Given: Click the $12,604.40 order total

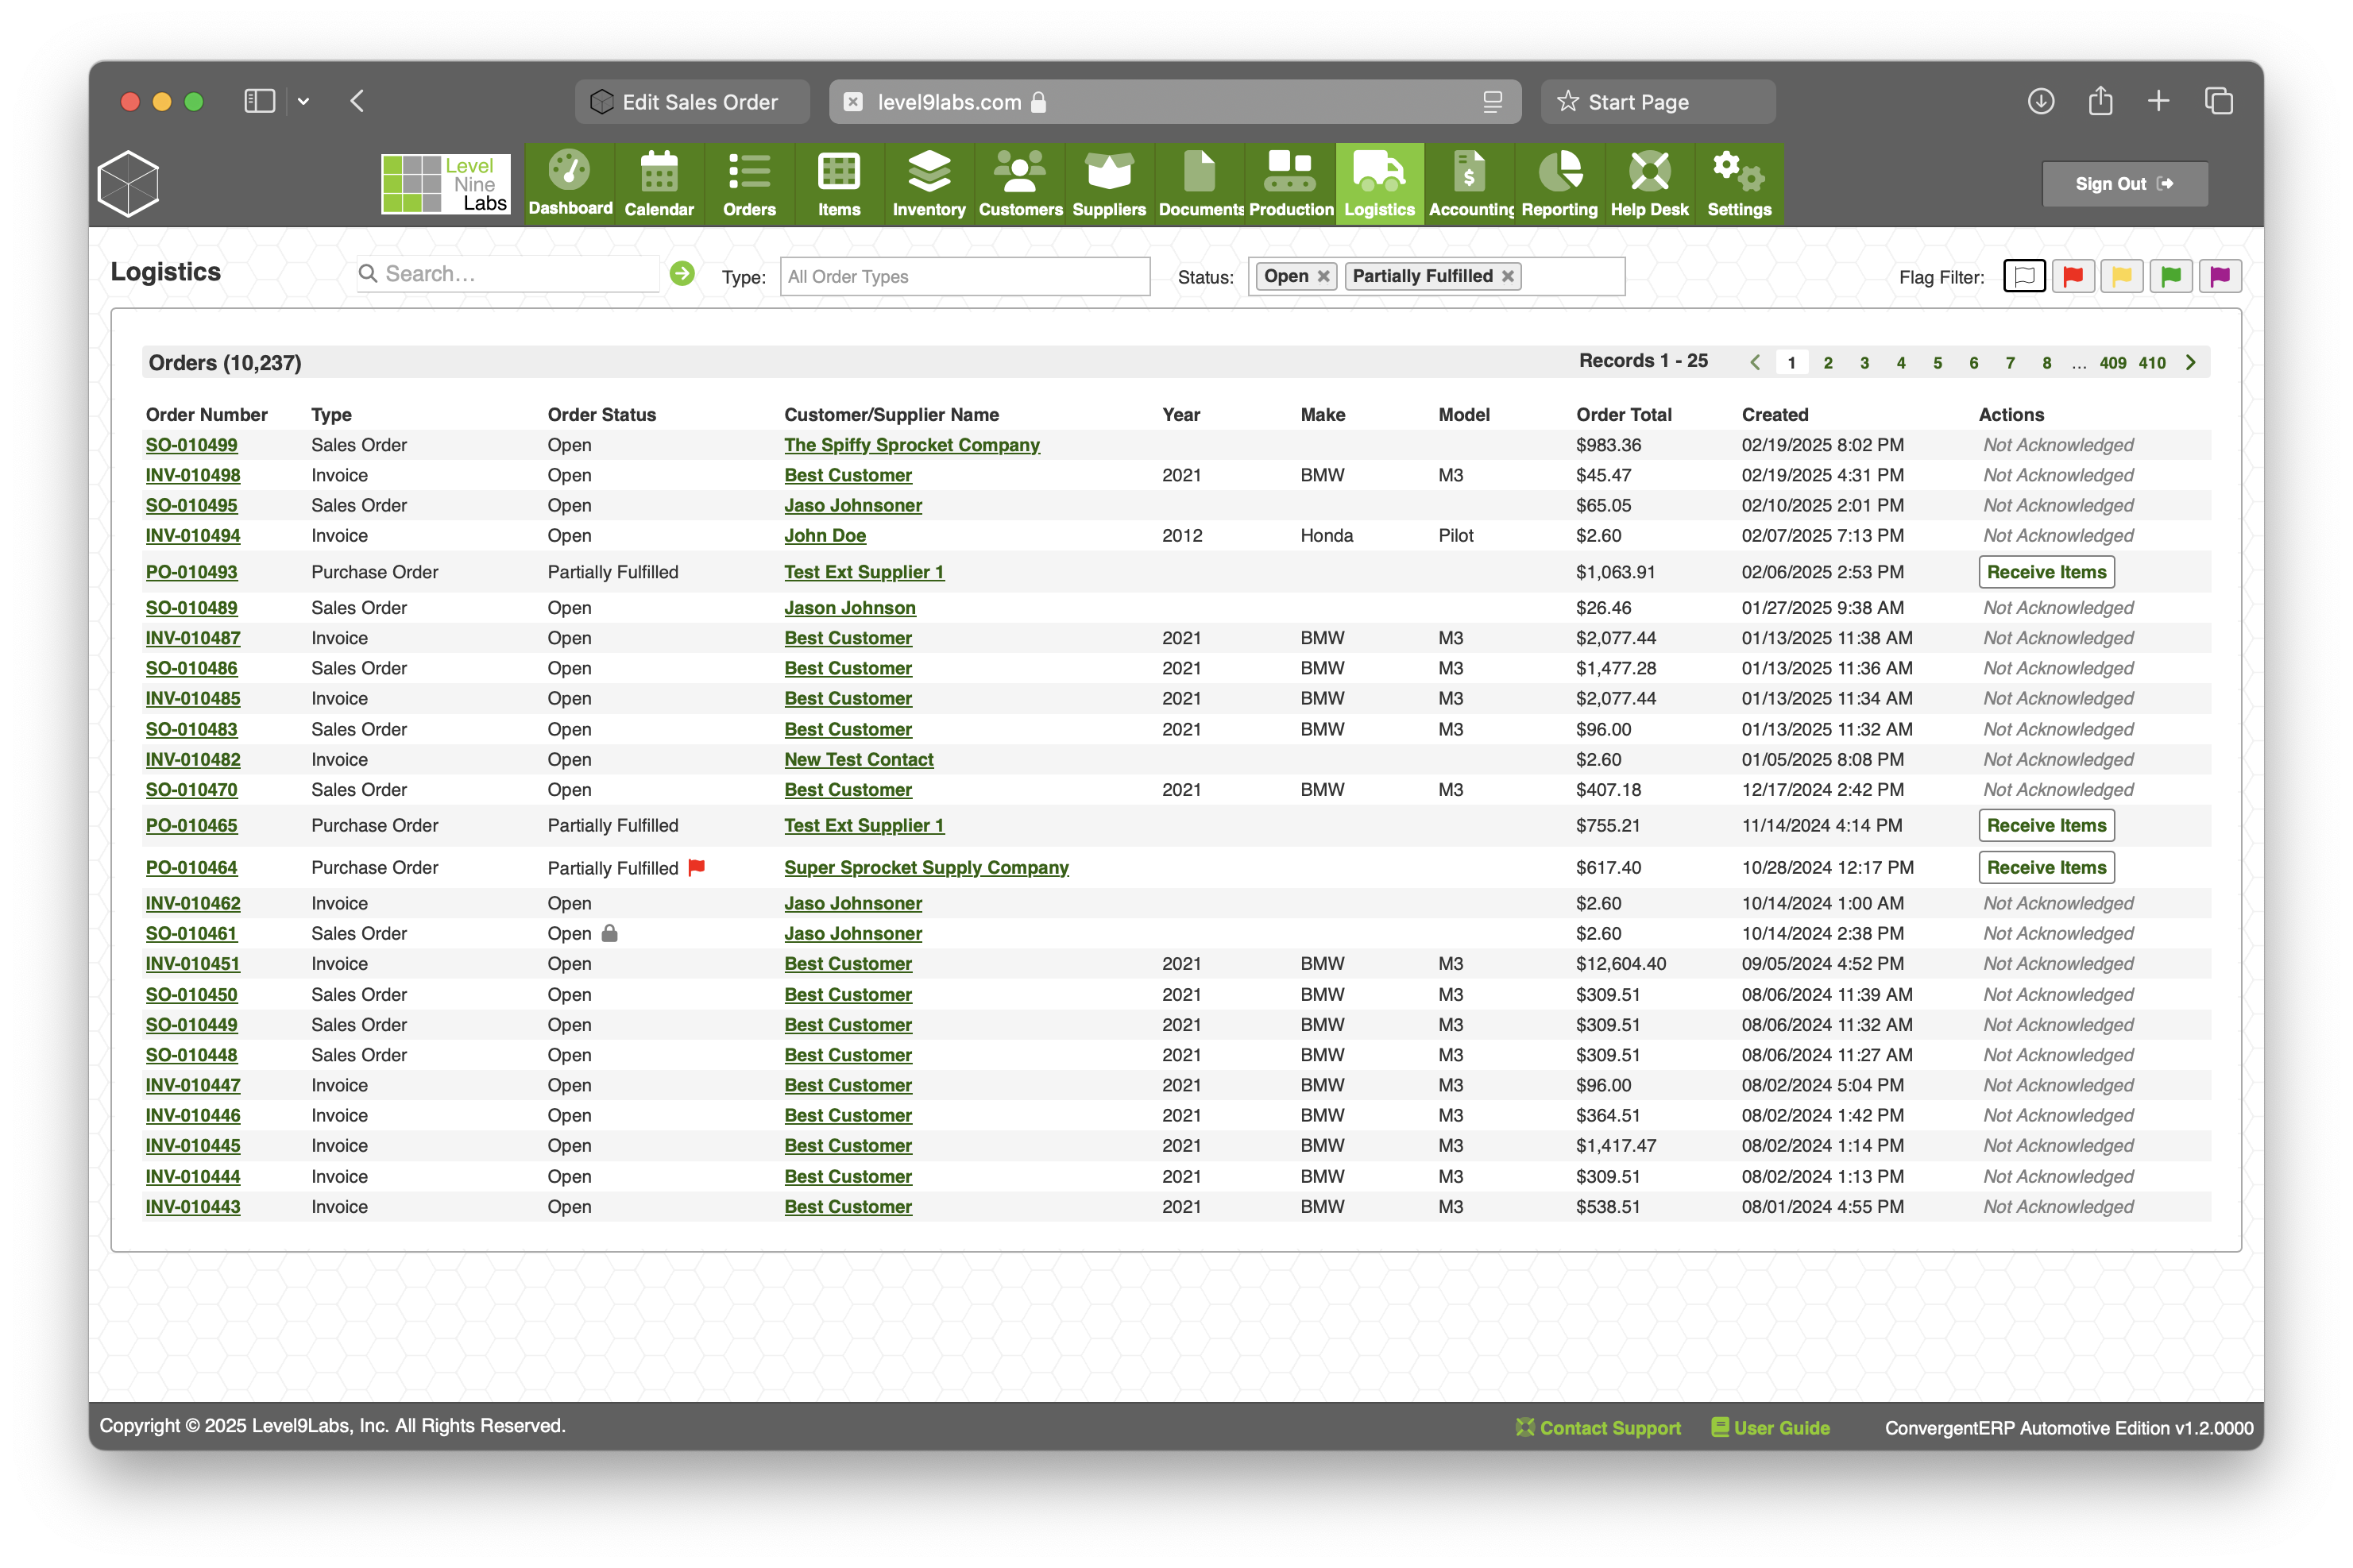Looking at the screenshot, I should tap(1621, 963).
